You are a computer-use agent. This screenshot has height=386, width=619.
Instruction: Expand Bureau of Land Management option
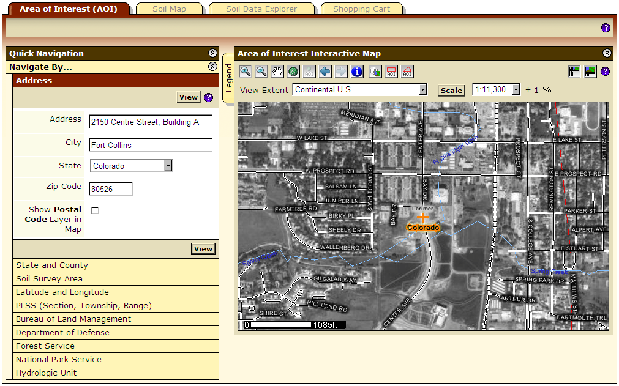click(x=116, y=319)
